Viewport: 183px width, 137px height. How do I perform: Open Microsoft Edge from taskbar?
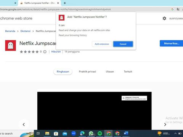tap(82, 134)
